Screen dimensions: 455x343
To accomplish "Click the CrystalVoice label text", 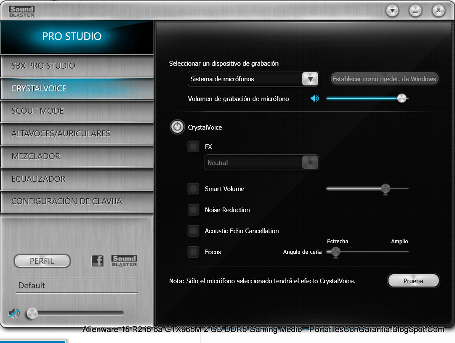I will (x=205, y=128).
